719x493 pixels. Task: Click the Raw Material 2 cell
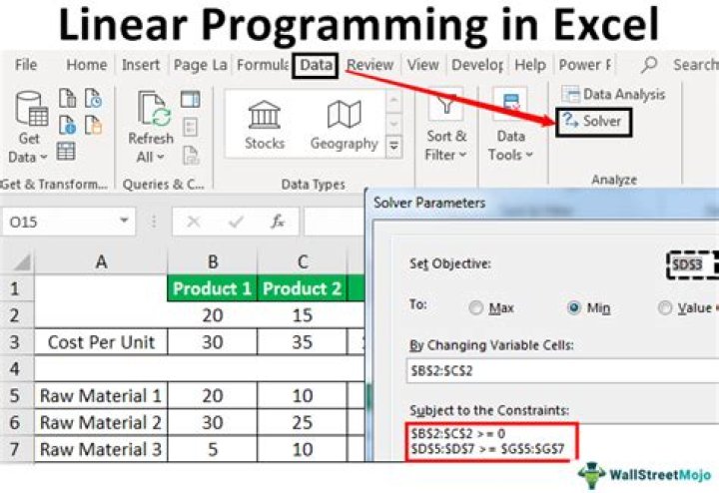pyautogui.click(x=101, y=422)
